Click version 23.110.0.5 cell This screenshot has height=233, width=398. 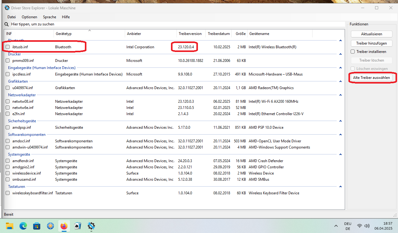point(186,108)
